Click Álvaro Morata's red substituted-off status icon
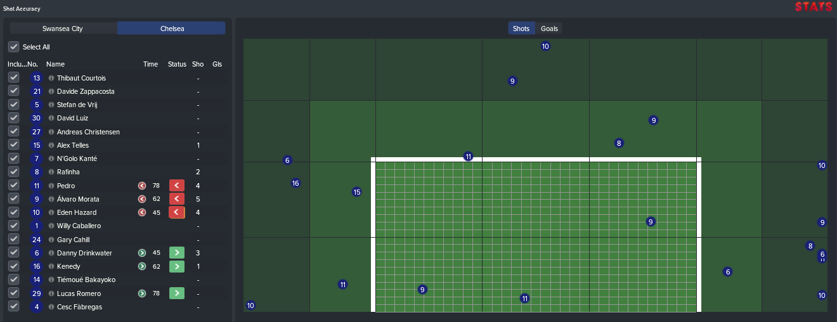The image size is (837, 322). 177,198
